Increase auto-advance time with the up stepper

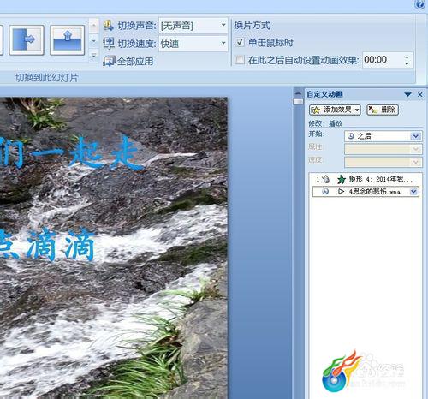pos(407,57)
